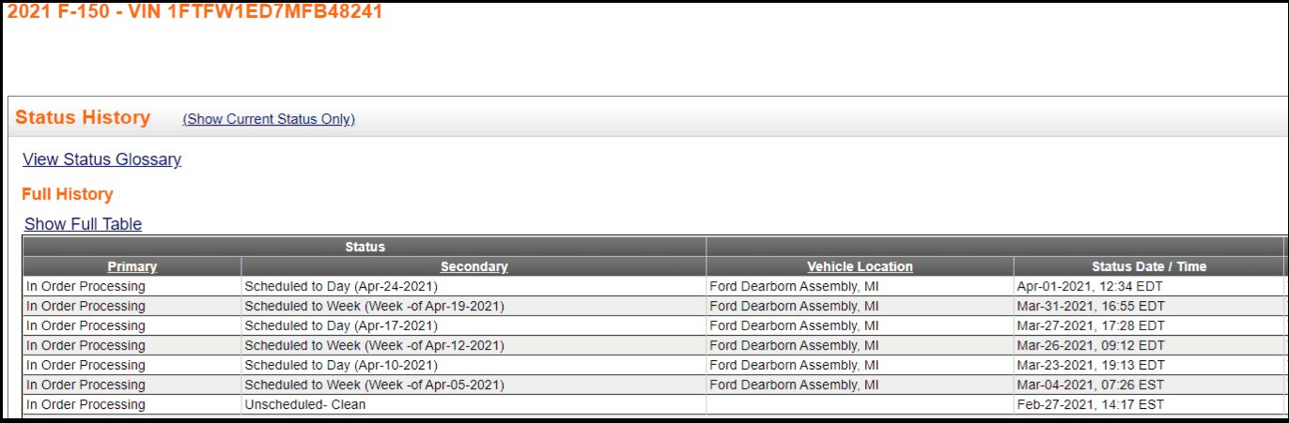Click the 2021 F-150 VIN title

[x=194, y=12]
